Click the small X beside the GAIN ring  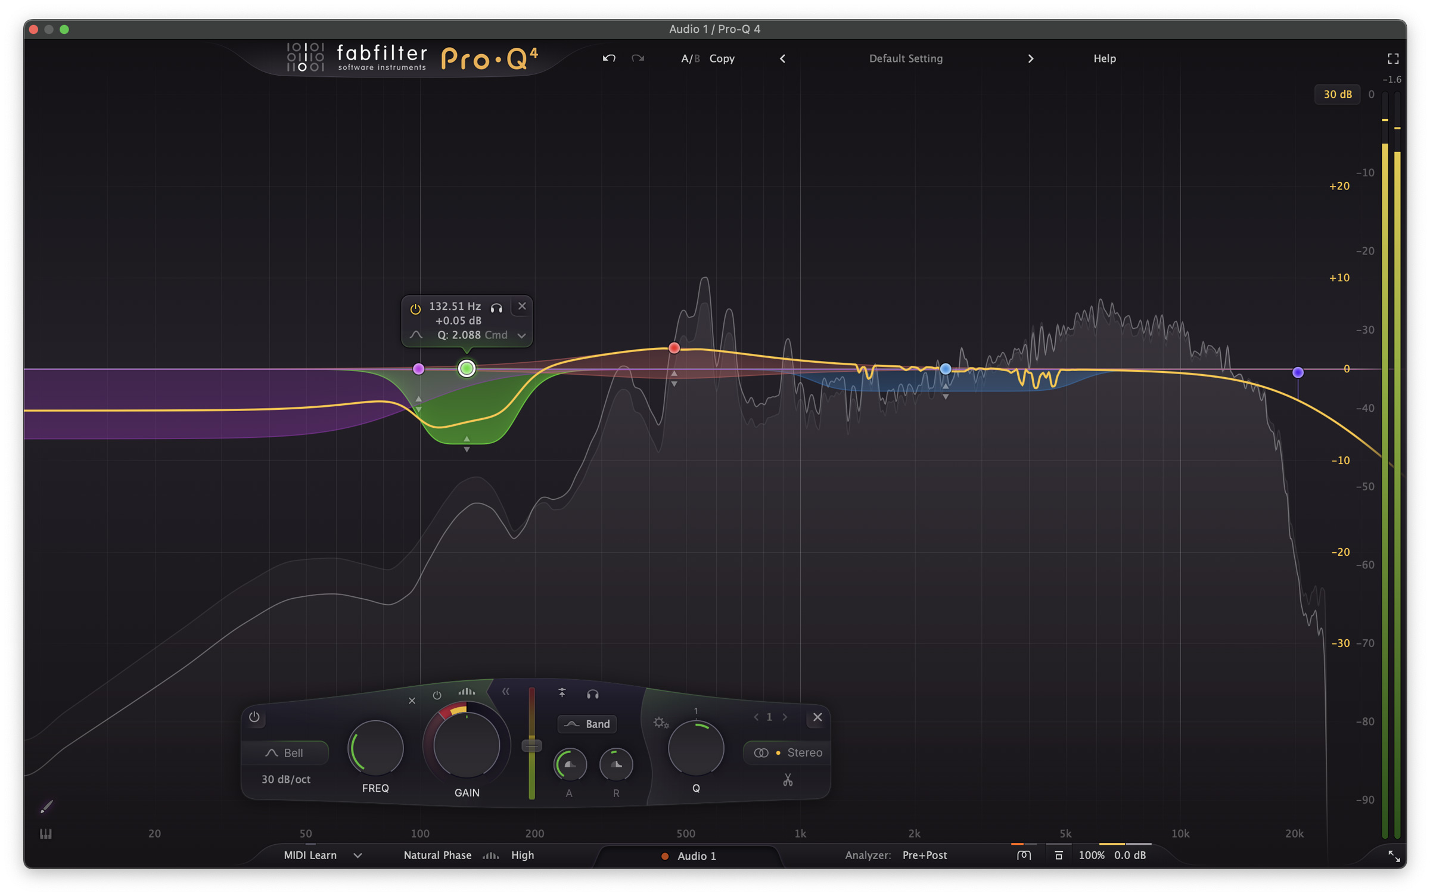412,701
